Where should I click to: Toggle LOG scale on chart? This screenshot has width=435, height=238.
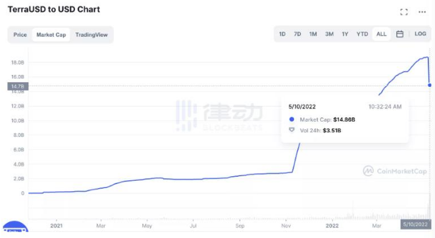[421, 34]
